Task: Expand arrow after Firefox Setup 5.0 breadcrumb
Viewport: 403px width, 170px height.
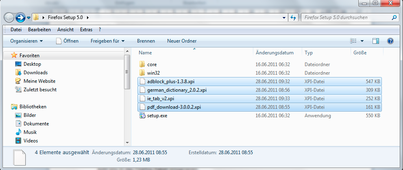Action: point(88,18)
